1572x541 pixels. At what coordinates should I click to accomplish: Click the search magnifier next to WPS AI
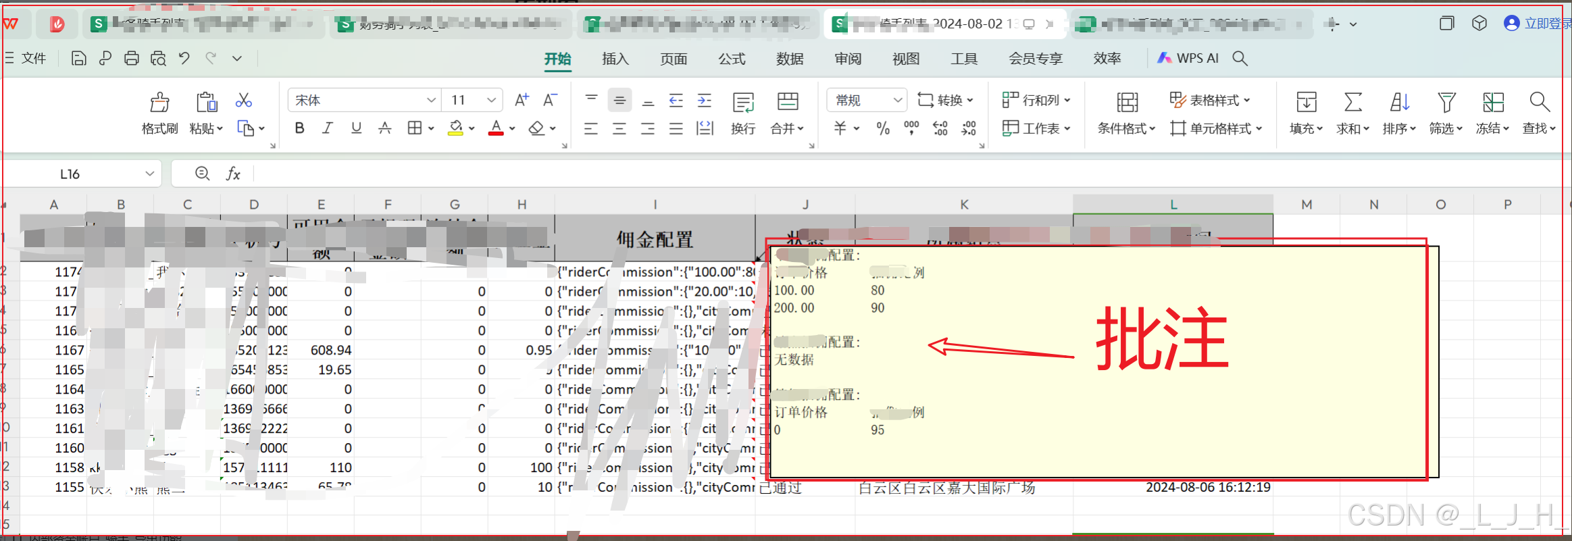click(x=1240, y=58)
